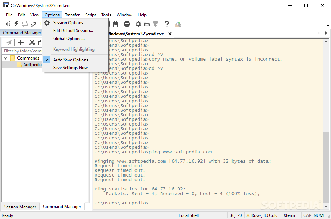The image size is (331, 219).
Task: Click the '36, 20' cursor position entry
Action: [x=236, y=215]
